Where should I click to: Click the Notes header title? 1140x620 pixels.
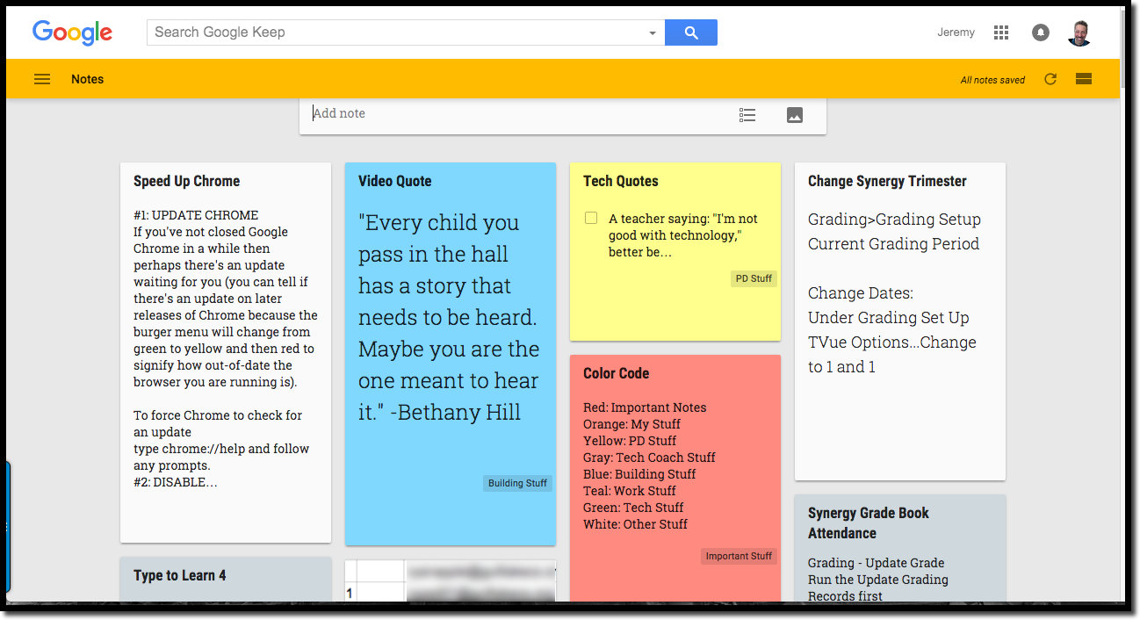tap(88, 79)
